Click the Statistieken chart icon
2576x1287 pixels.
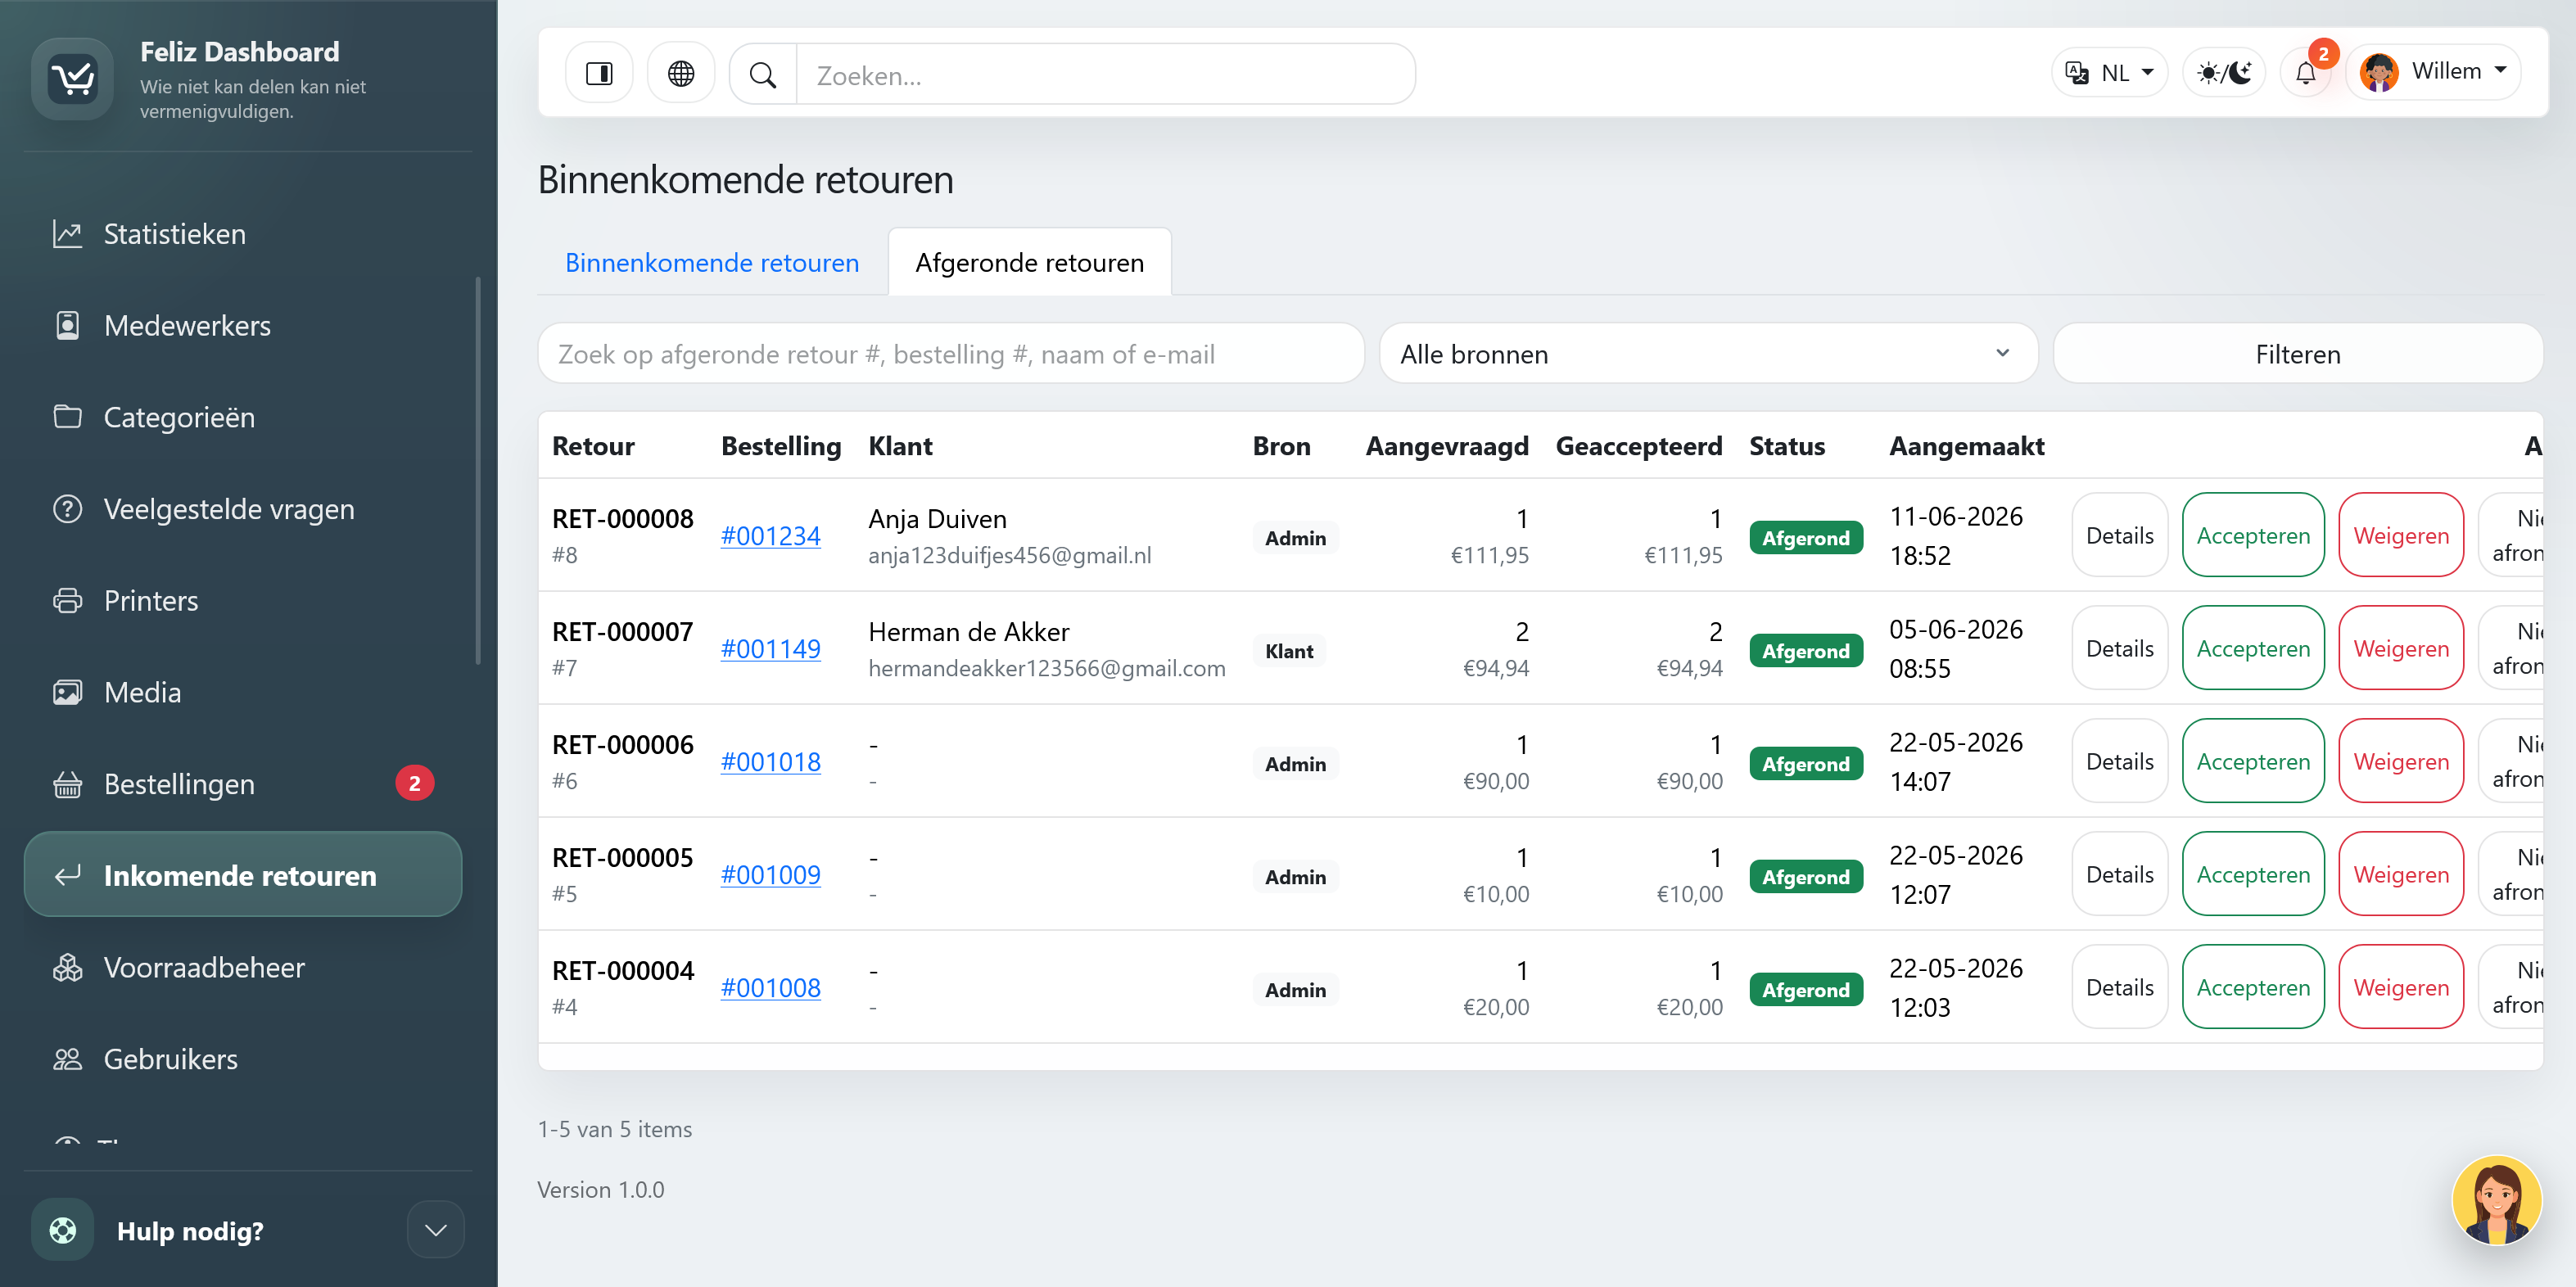click(67, 234)
